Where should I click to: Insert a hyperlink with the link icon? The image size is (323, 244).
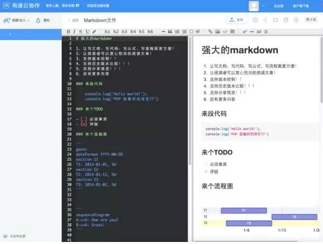coord(210,32)
